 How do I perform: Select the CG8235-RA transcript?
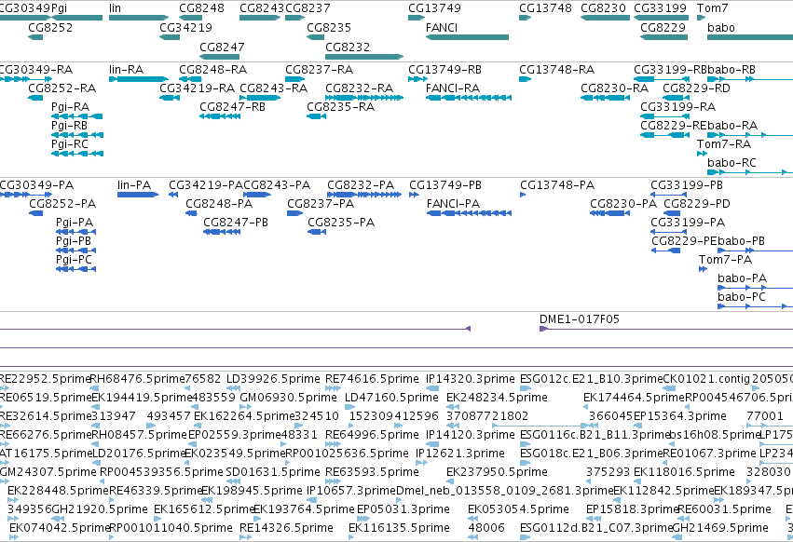(x=316, y=116)
